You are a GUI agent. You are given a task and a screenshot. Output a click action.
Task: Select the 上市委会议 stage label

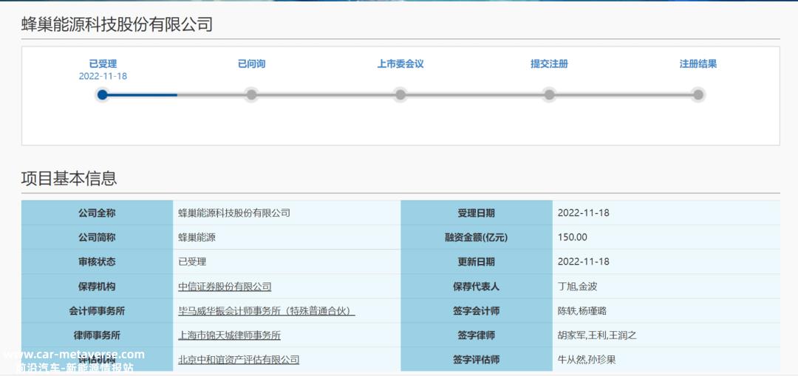[x=400, y=64]
